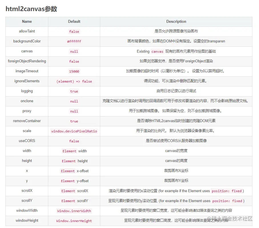
Task: Select the 'logging' name cell
Action: pos(27,91)
